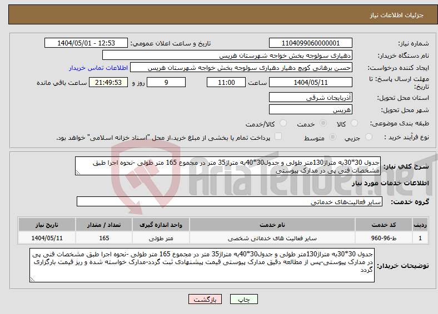Screen dimensions: 438x314
Task: Select the خدمت radio button
Action: (x=323, y=123)
